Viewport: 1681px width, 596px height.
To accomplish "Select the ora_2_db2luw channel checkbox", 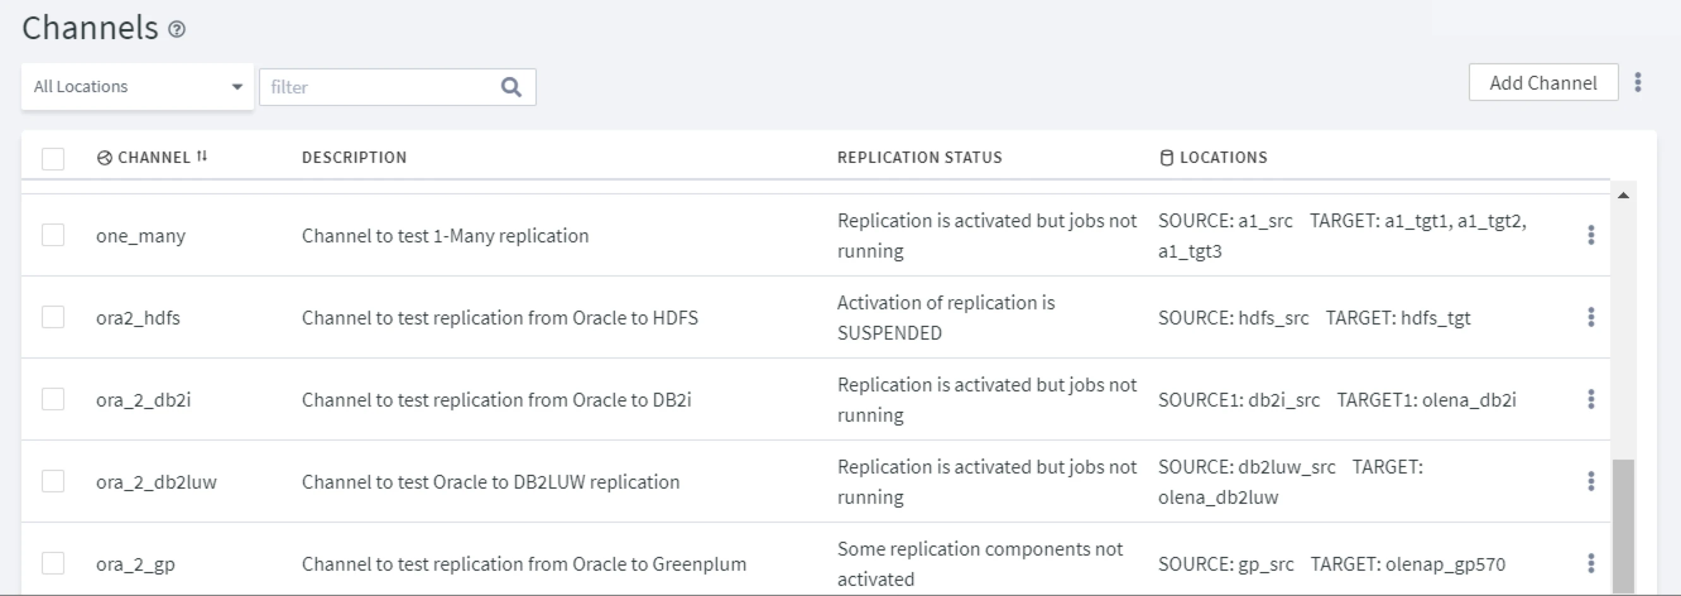I will [53, 481].
